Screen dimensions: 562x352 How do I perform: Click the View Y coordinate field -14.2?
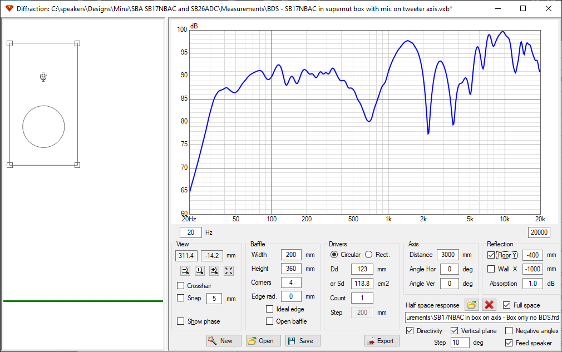212,256
